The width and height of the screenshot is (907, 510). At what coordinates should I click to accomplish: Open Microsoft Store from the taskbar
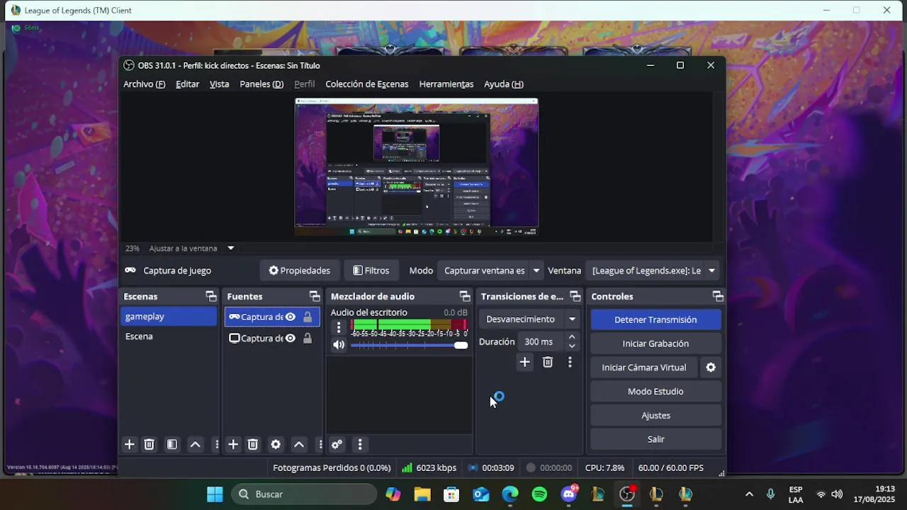(451, 494)
